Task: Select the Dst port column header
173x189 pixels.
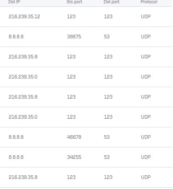Action: coord(111,2)
